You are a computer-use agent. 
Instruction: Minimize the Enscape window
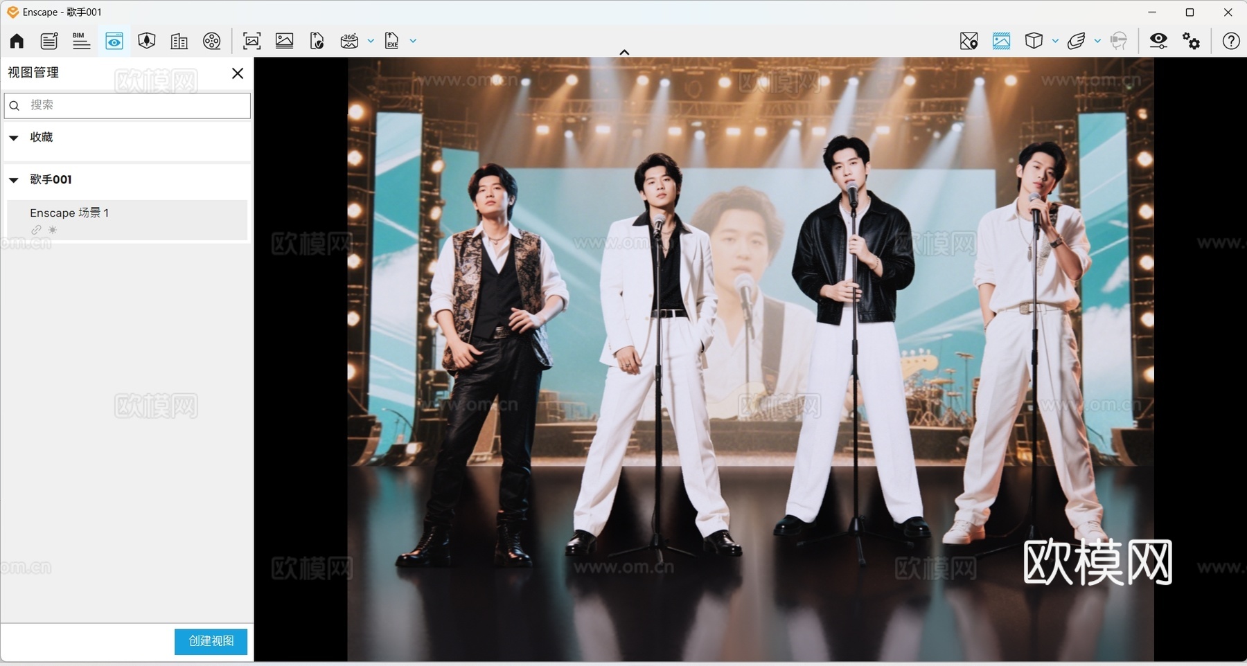click(x=1152, y=12)
